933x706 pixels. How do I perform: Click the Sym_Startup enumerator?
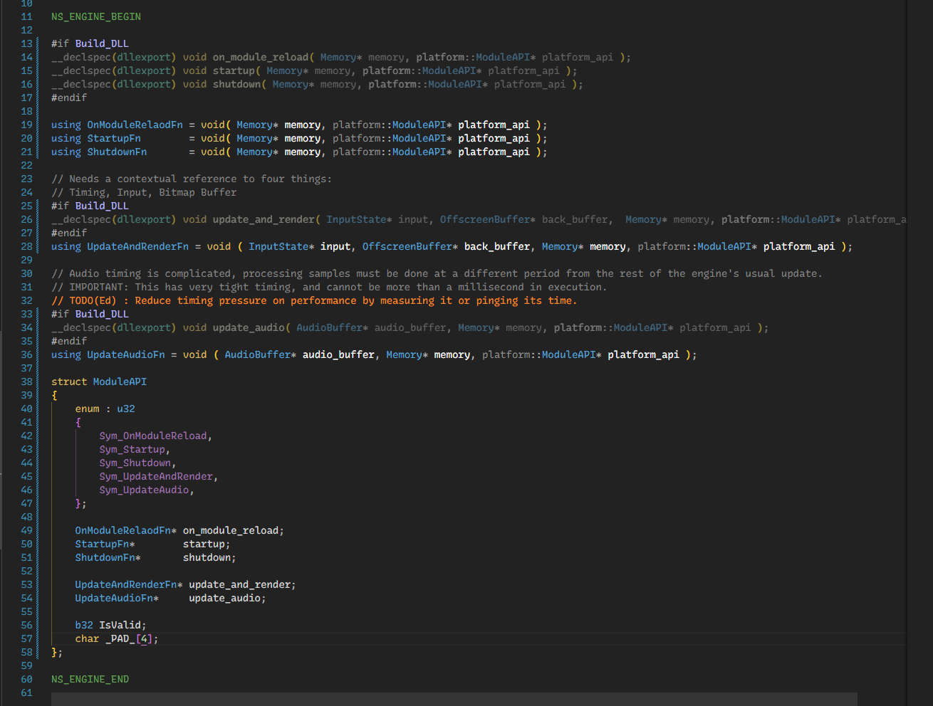(132, 449)
